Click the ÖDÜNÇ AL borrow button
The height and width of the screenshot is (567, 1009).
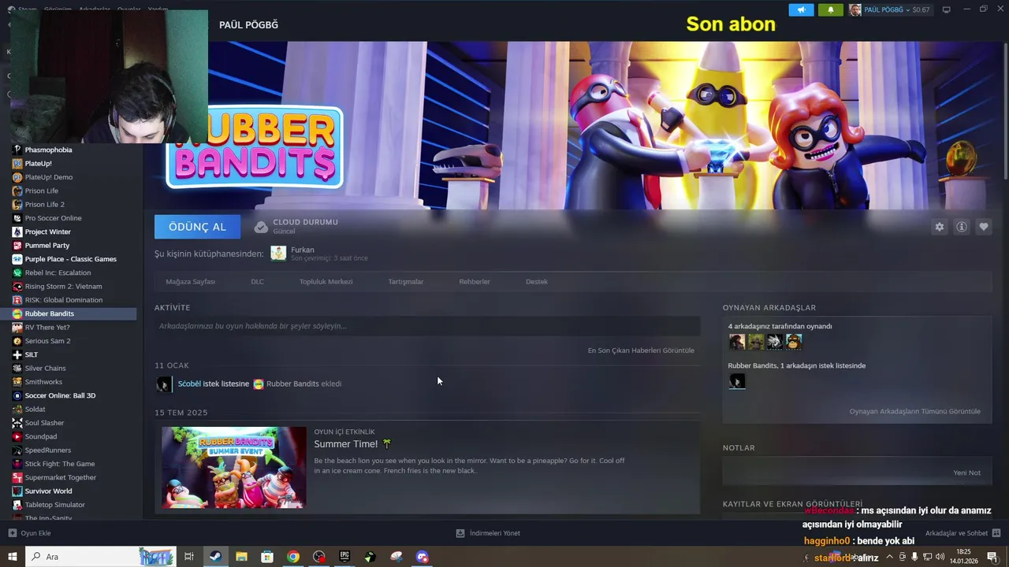[197, 227]
